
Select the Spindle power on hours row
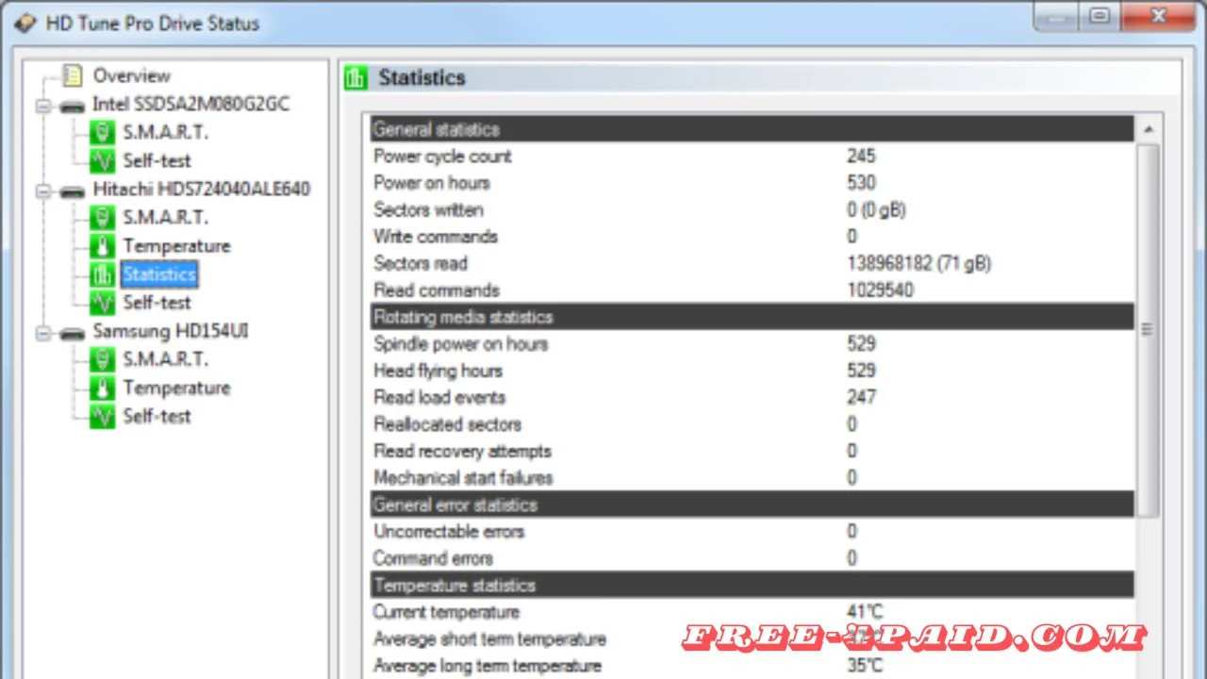point(752,344)
